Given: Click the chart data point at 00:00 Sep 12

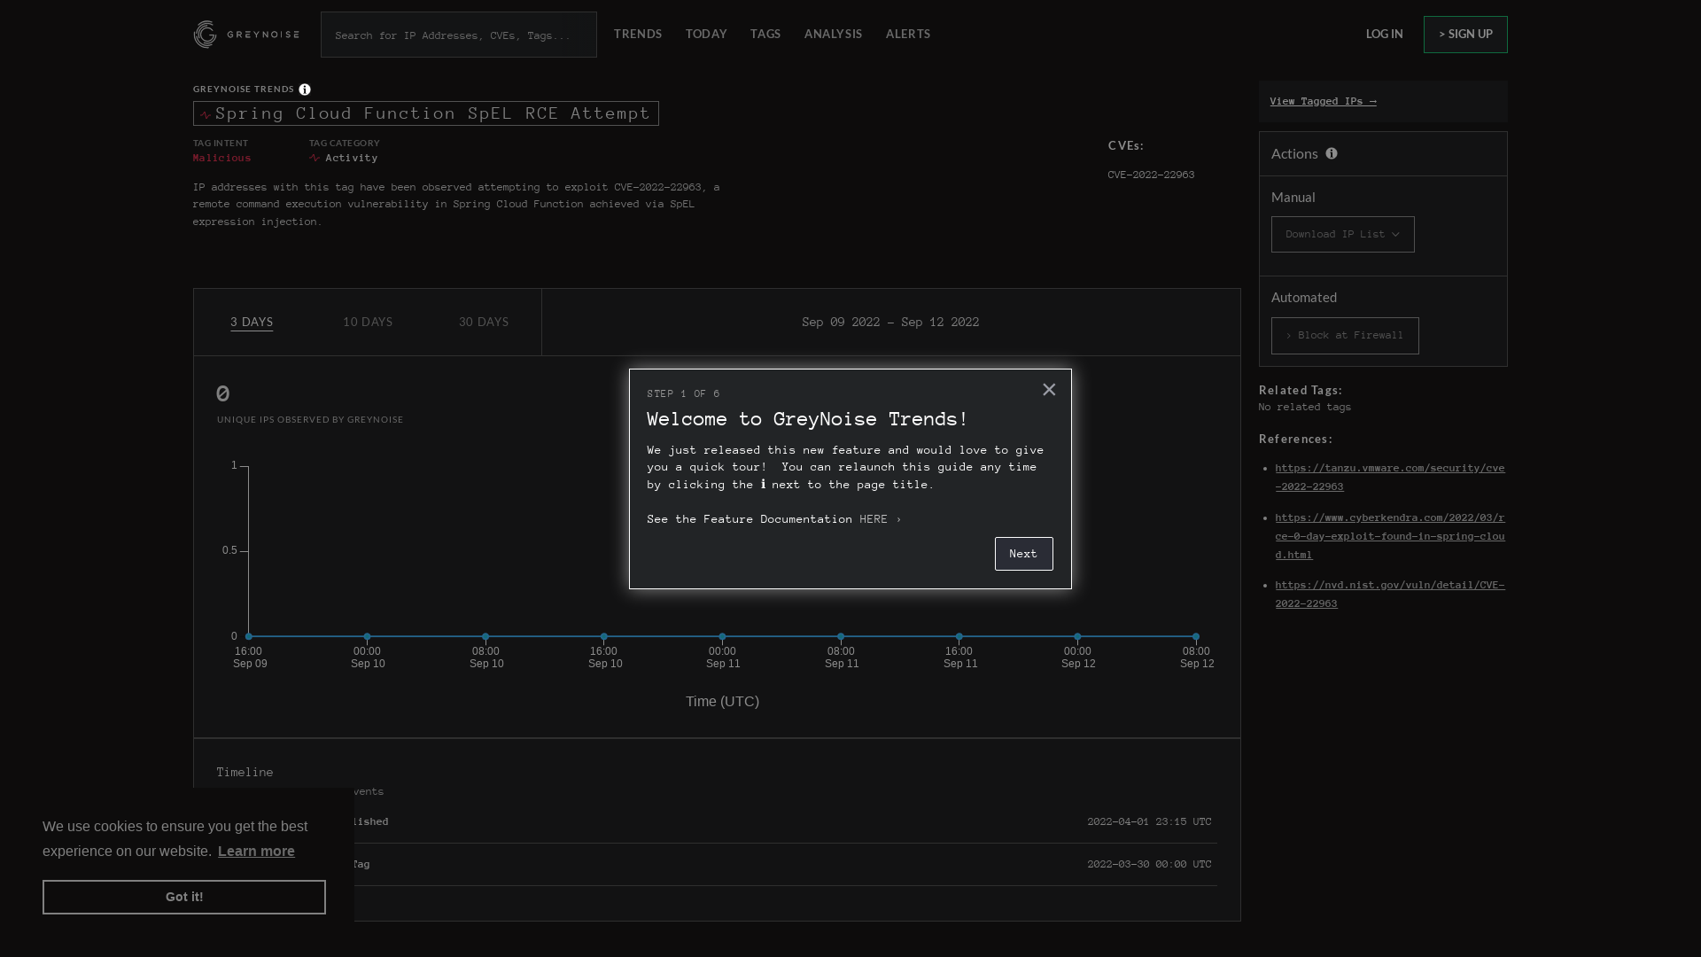Looking at the screenshot, I should click(x=1077, y=636).
